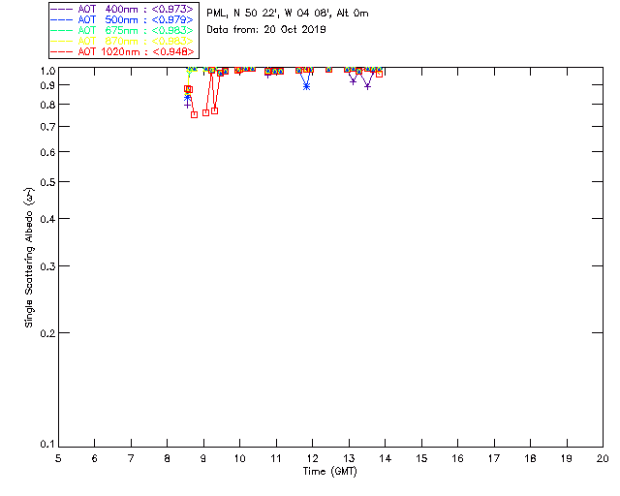Click the blue dashed line sample in legend
620x496 pixels.
61,19
